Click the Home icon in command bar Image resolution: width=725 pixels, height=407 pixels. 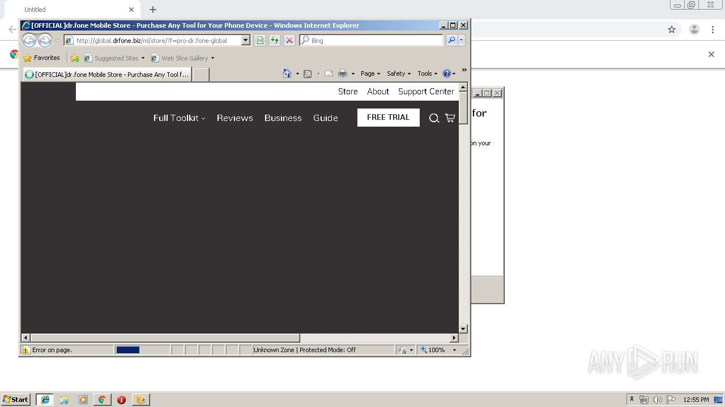click(x=287, y=73)
